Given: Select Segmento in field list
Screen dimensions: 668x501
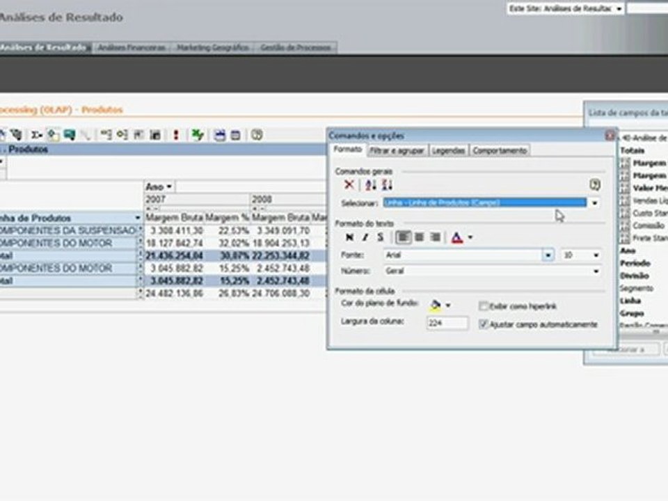Looking at the screenshot, I should [x=637, y=288].
